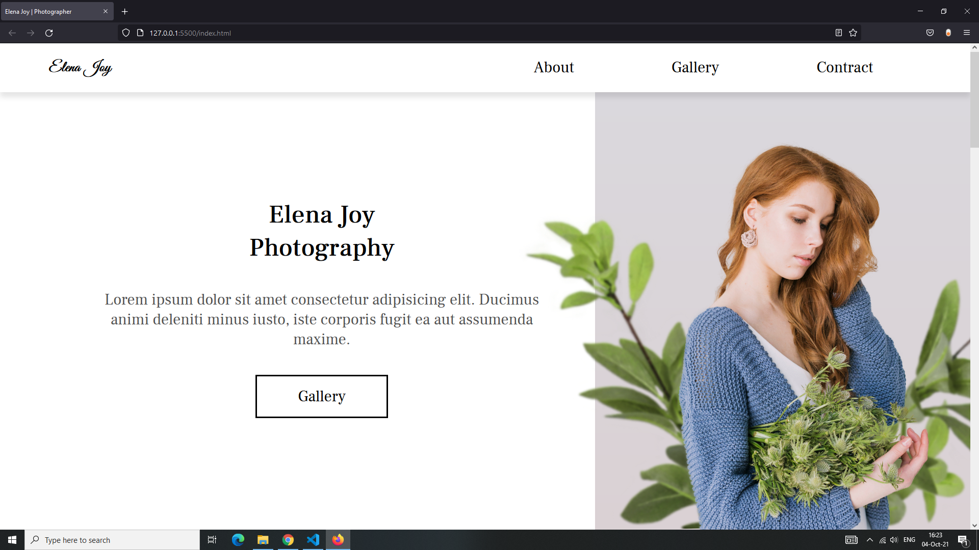Open the Windows Start menu

click(12, 539)
